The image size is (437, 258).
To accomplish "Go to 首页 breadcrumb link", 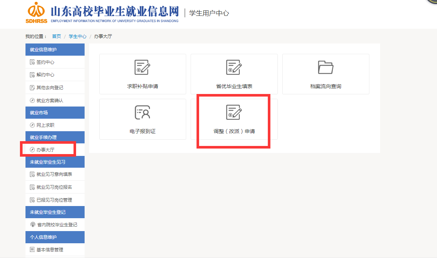I will tap(57, 36).
